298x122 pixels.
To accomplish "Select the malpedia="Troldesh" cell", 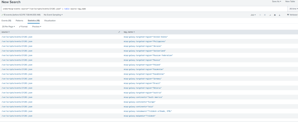I will point(140,116).
